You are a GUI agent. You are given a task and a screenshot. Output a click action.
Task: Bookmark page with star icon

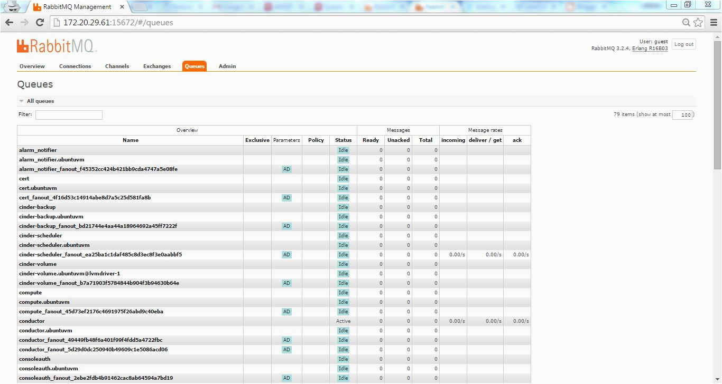(x=698, y=22)
